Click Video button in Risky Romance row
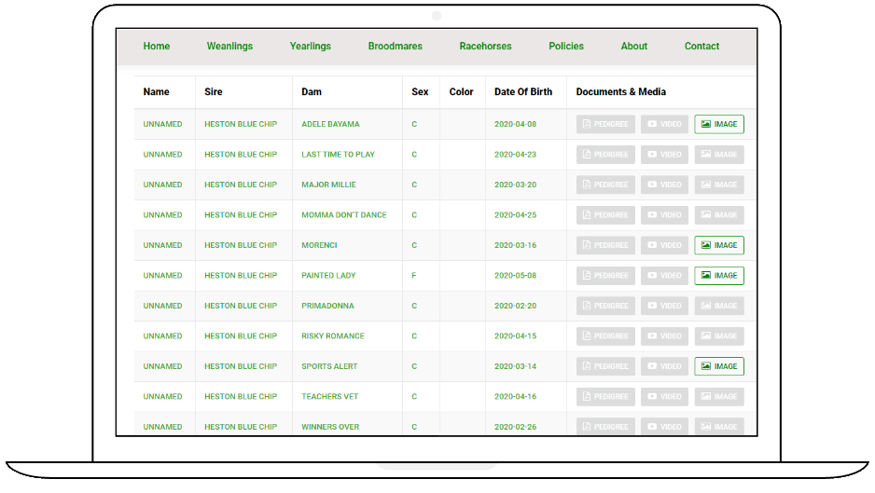The width and height of the screenshot is (875, 493). coord(664,336)
